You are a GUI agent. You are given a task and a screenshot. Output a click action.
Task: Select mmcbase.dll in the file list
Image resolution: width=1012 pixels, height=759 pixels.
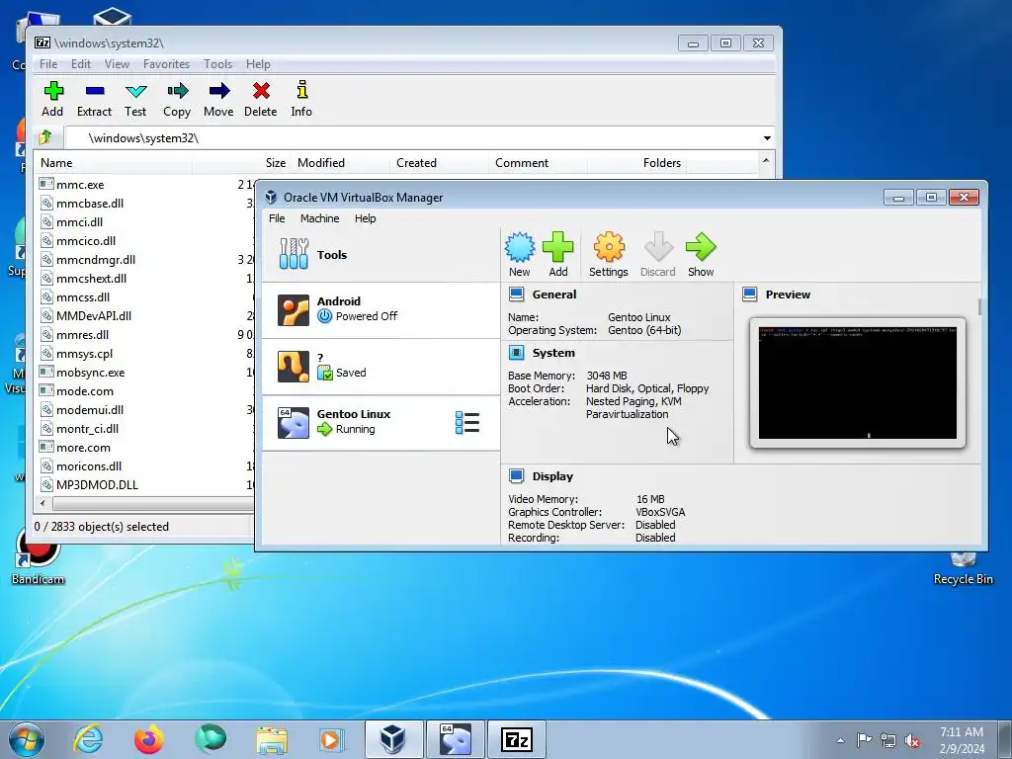(x=90, y=204)
